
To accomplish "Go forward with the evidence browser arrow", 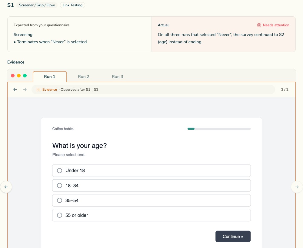I will point(25,90).
